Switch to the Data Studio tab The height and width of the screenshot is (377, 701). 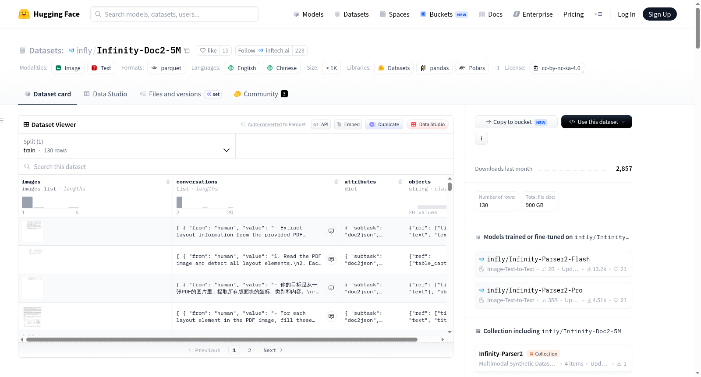tap(106, 94)
